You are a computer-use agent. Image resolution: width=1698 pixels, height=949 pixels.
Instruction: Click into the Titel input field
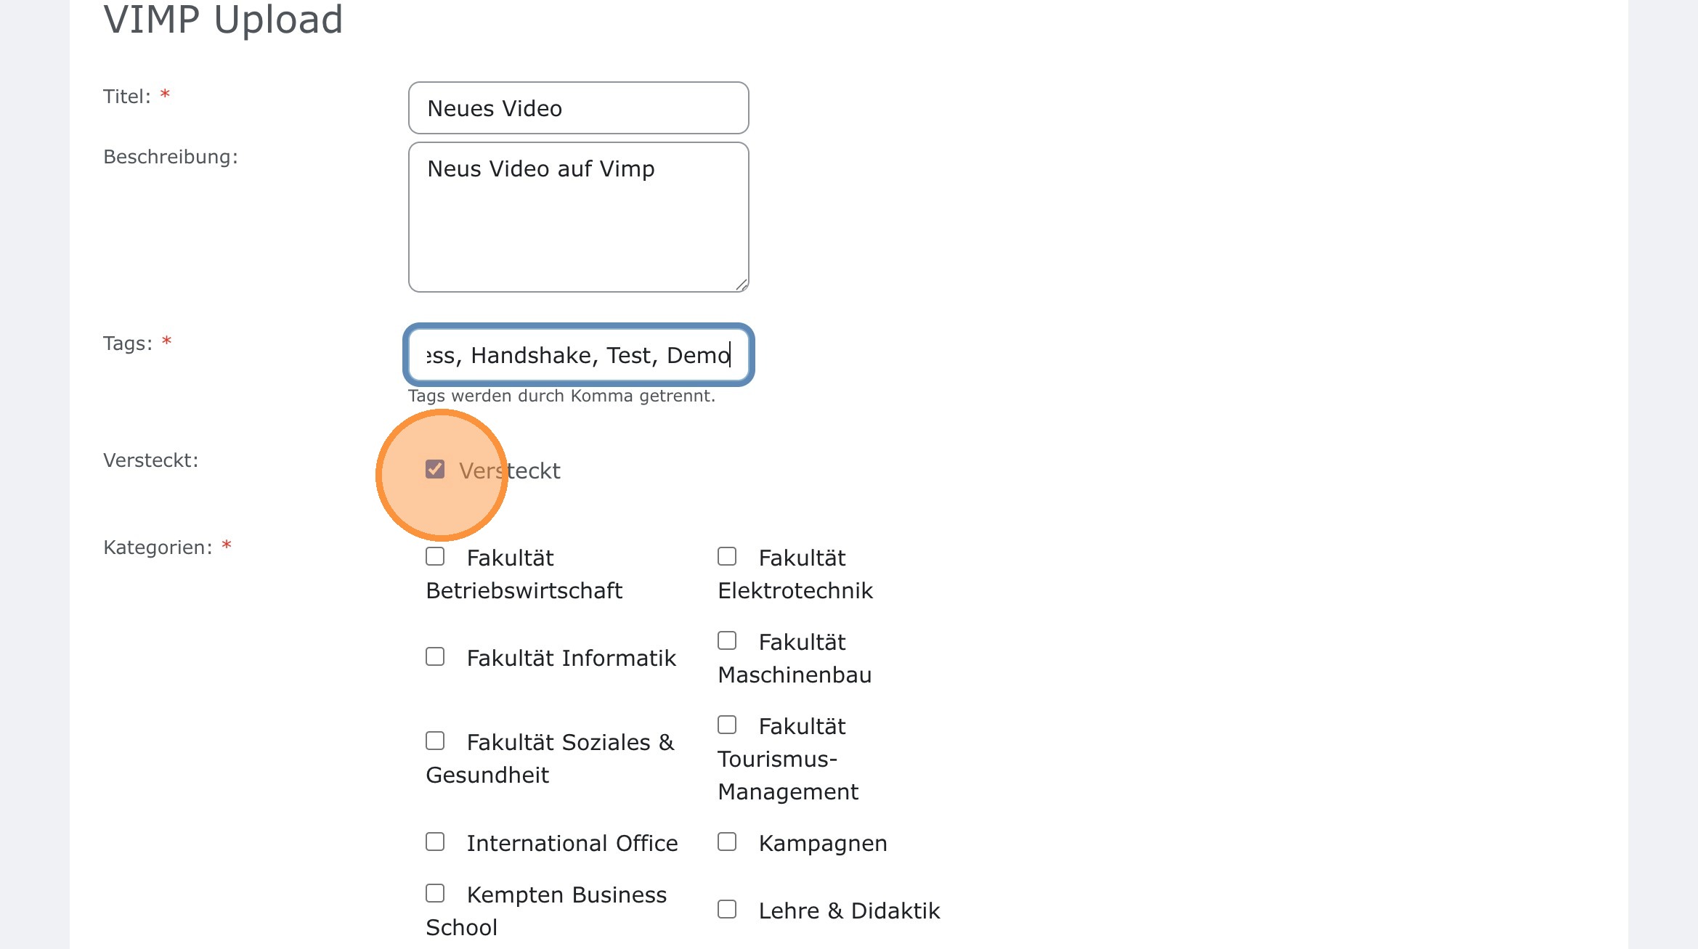pos(577,107)
